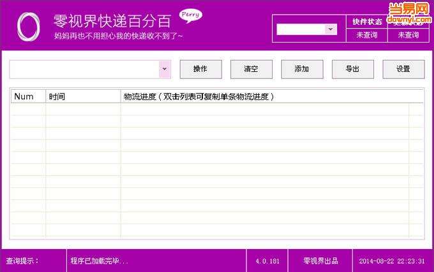This screenshot has height=272, width=434.
Task: Click the version number 4.0.181
Action: [267, 261]
